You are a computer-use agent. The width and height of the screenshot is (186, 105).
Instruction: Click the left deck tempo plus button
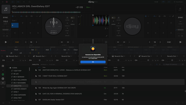[x=7, y=36]
